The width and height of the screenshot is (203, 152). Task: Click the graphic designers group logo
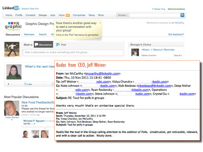[13, 26]
